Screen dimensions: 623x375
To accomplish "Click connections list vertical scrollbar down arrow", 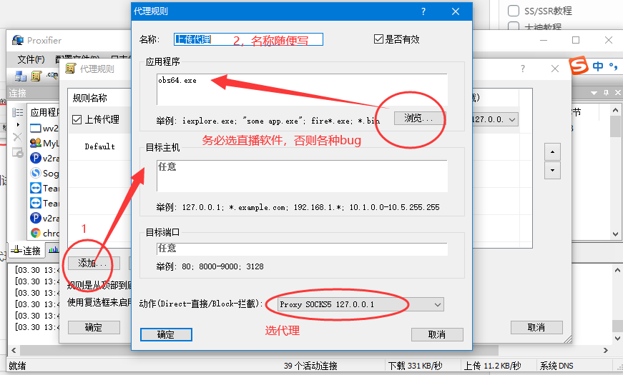I will pyautogui.click(x=615, y=234).
